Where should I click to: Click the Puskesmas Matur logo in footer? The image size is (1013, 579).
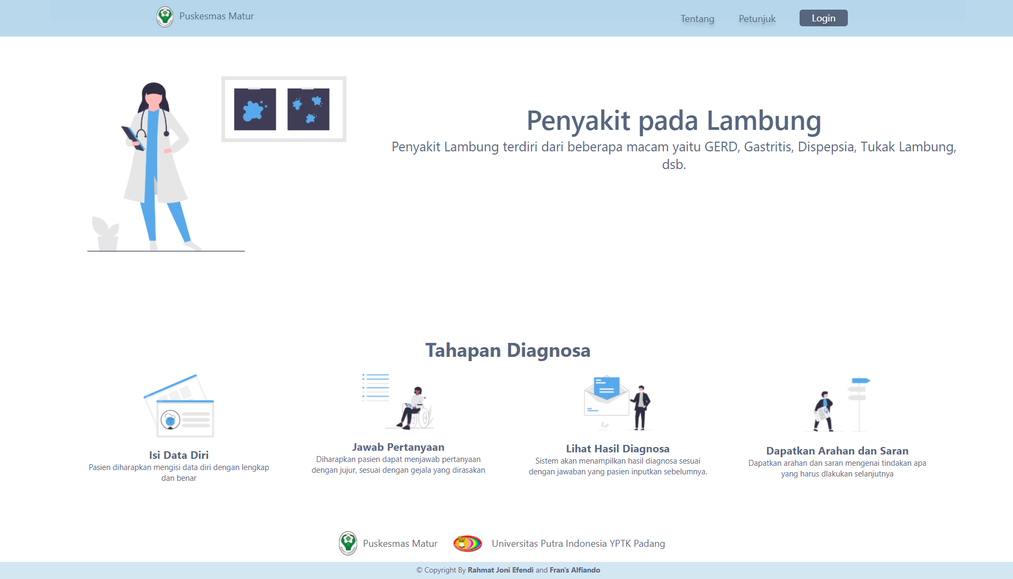[348, 544]
